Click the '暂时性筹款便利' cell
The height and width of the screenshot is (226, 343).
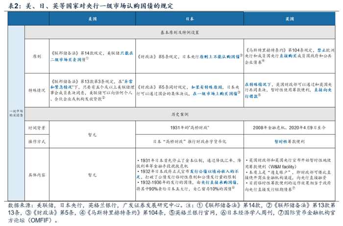[x=290, y=141]
